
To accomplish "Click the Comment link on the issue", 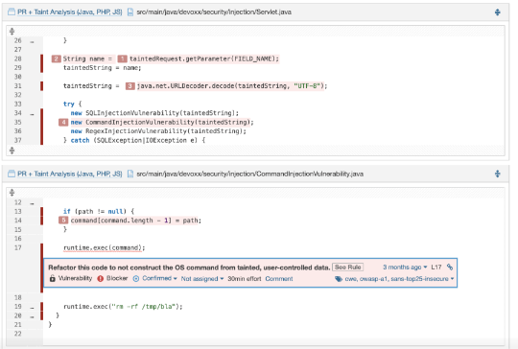I will pos(279,279).
